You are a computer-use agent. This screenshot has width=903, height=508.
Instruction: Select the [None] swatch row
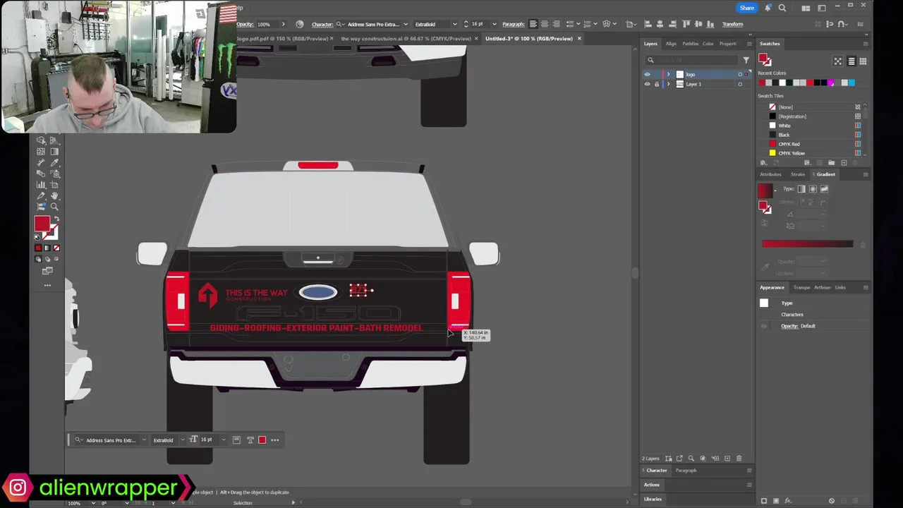[813, 107]
